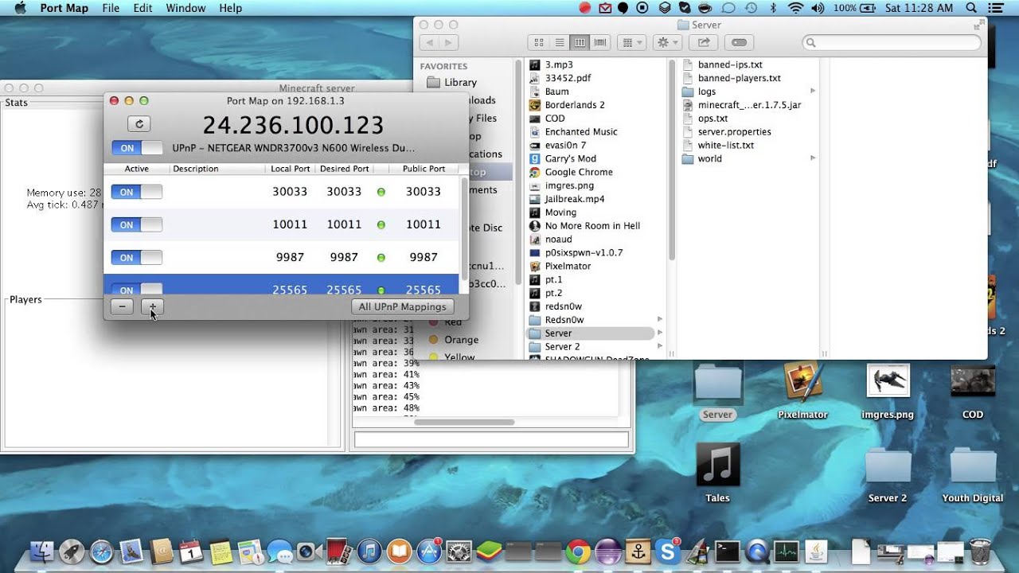The height and width of the screenshot is (573, 1019).
Task: Open App Store from the Dock
Action: pyautogui.click(x=430, y=552)
